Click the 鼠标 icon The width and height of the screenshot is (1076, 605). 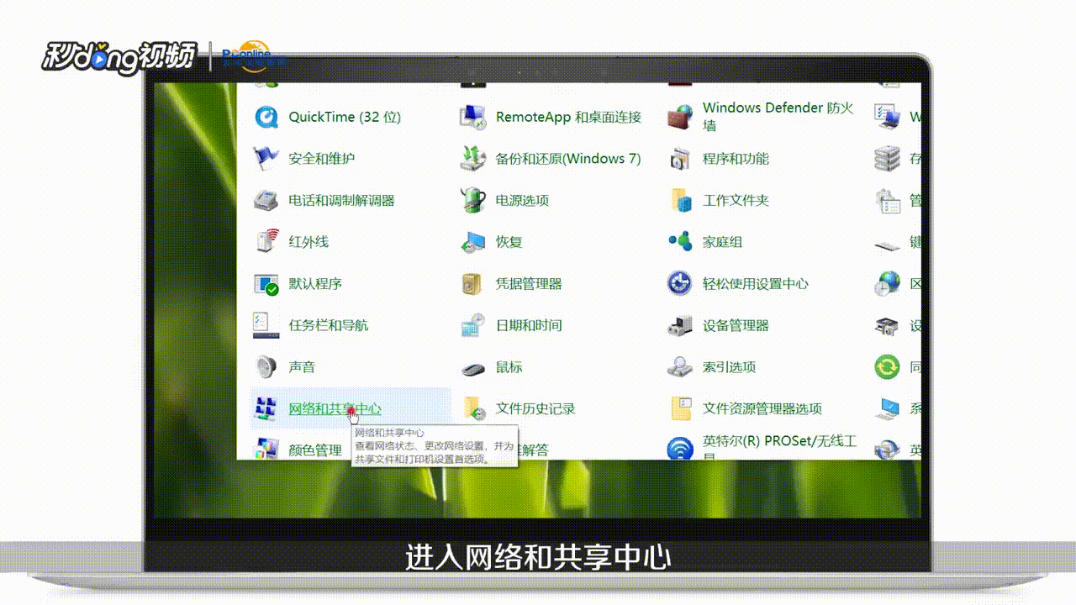(473, 367)
